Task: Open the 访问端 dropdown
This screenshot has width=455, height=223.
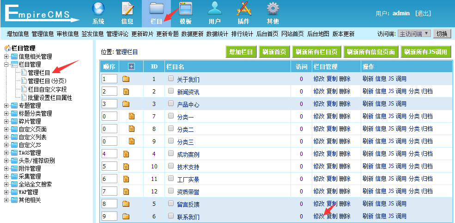Action: point(414,34)
